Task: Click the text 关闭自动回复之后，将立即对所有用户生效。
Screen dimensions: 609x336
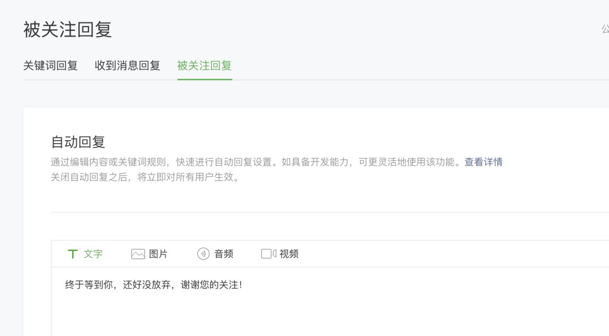Action: (145, 177)
